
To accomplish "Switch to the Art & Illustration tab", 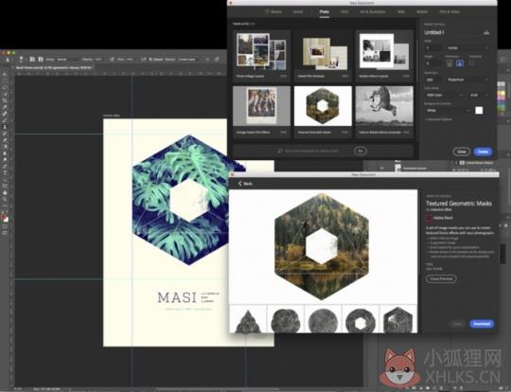I will point(373,11).
